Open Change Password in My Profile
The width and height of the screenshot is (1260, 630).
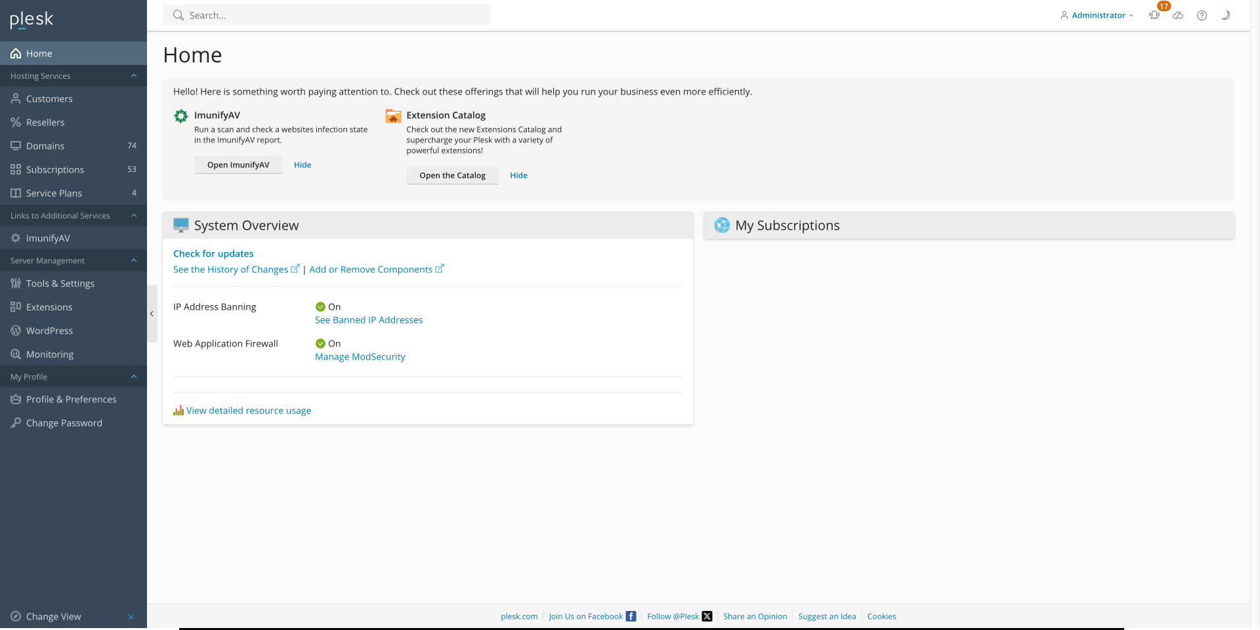tap(64, 423)
